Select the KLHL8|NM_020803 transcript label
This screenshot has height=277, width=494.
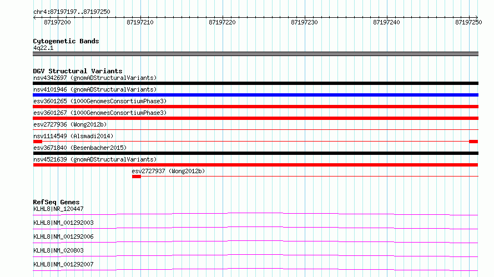(x=58, y=250)
